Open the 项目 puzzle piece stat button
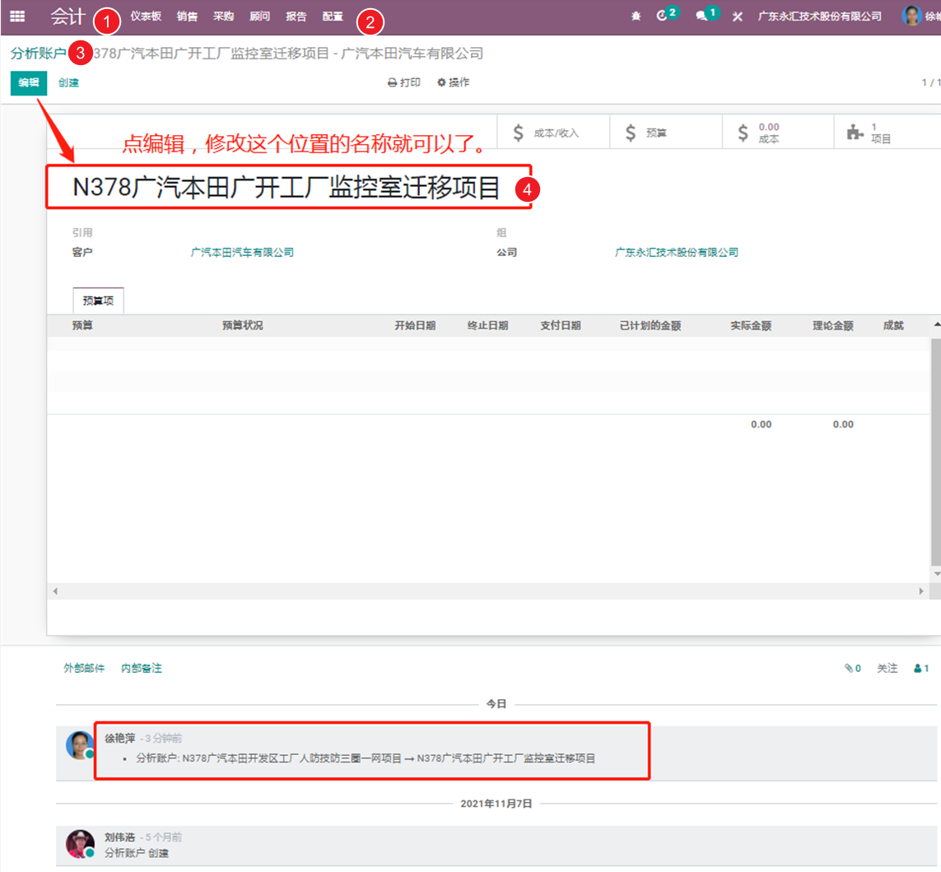The height and width of the screenshot is (872, 941). (x=873, y=133)
